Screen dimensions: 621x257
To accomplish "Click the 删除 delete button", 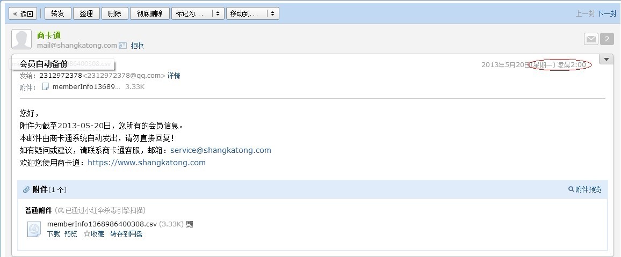I will pyautogui.click(x=114, y=13).
